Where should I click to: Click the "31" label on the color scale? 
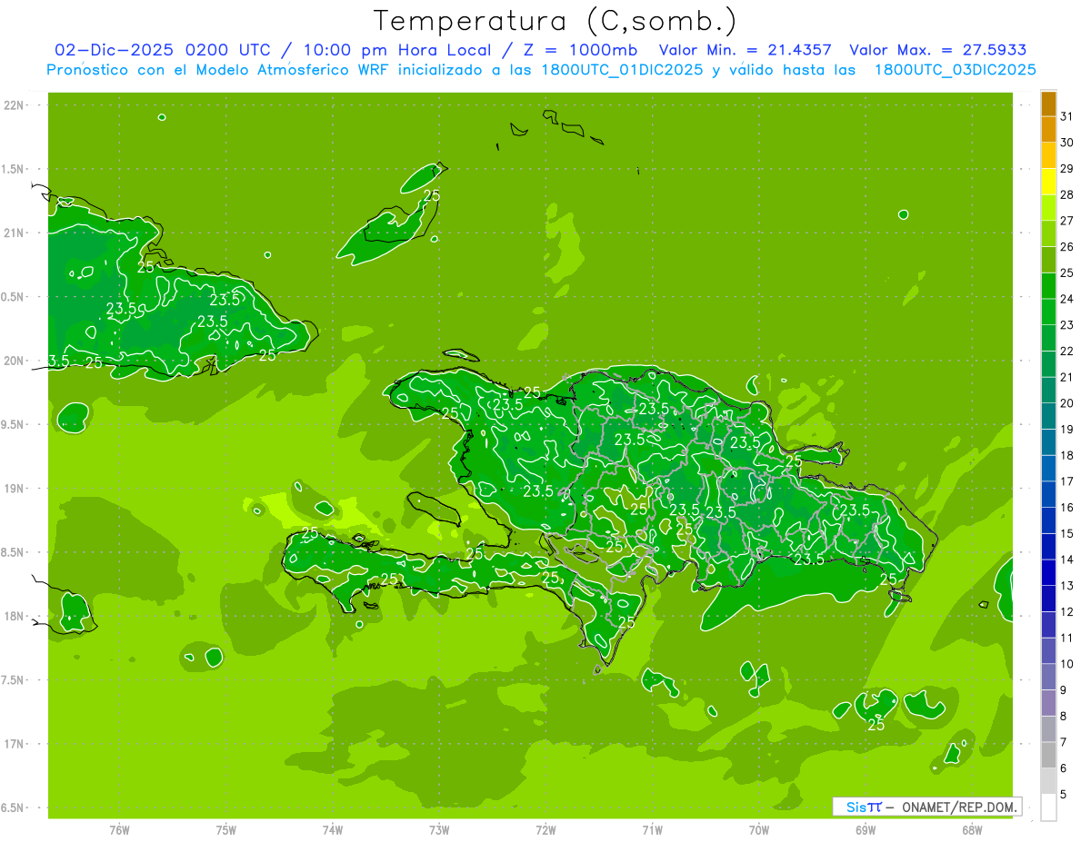point(1067,116)
